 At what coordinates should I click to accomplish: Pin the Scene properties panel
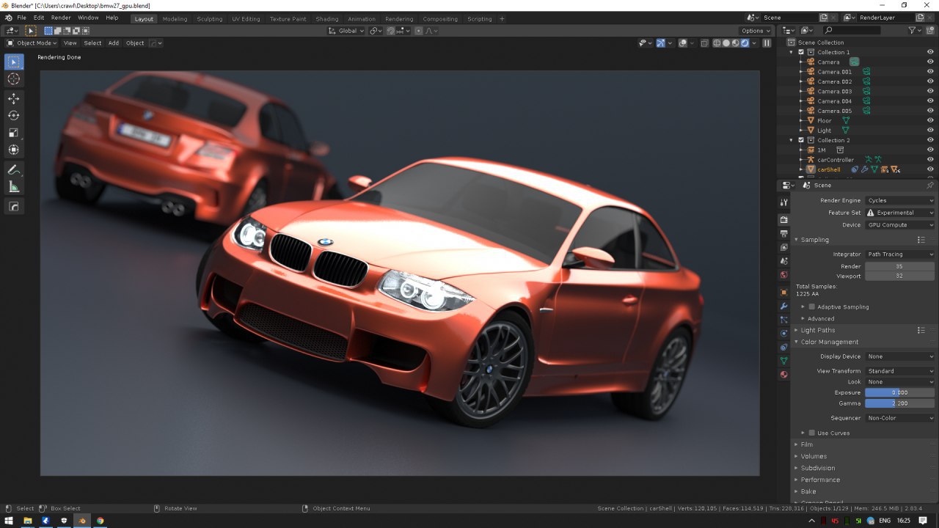click(930, 186)
